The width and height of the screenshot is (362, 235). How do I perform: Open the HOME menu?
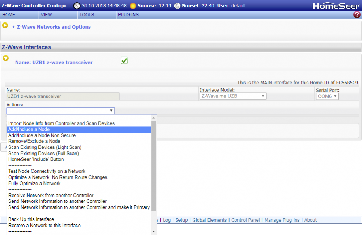pyautogui.click(x=9, y=15)
